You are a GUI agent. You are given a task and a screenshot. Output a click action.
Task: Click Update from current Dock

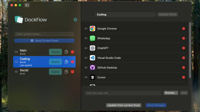pos(124,105)
